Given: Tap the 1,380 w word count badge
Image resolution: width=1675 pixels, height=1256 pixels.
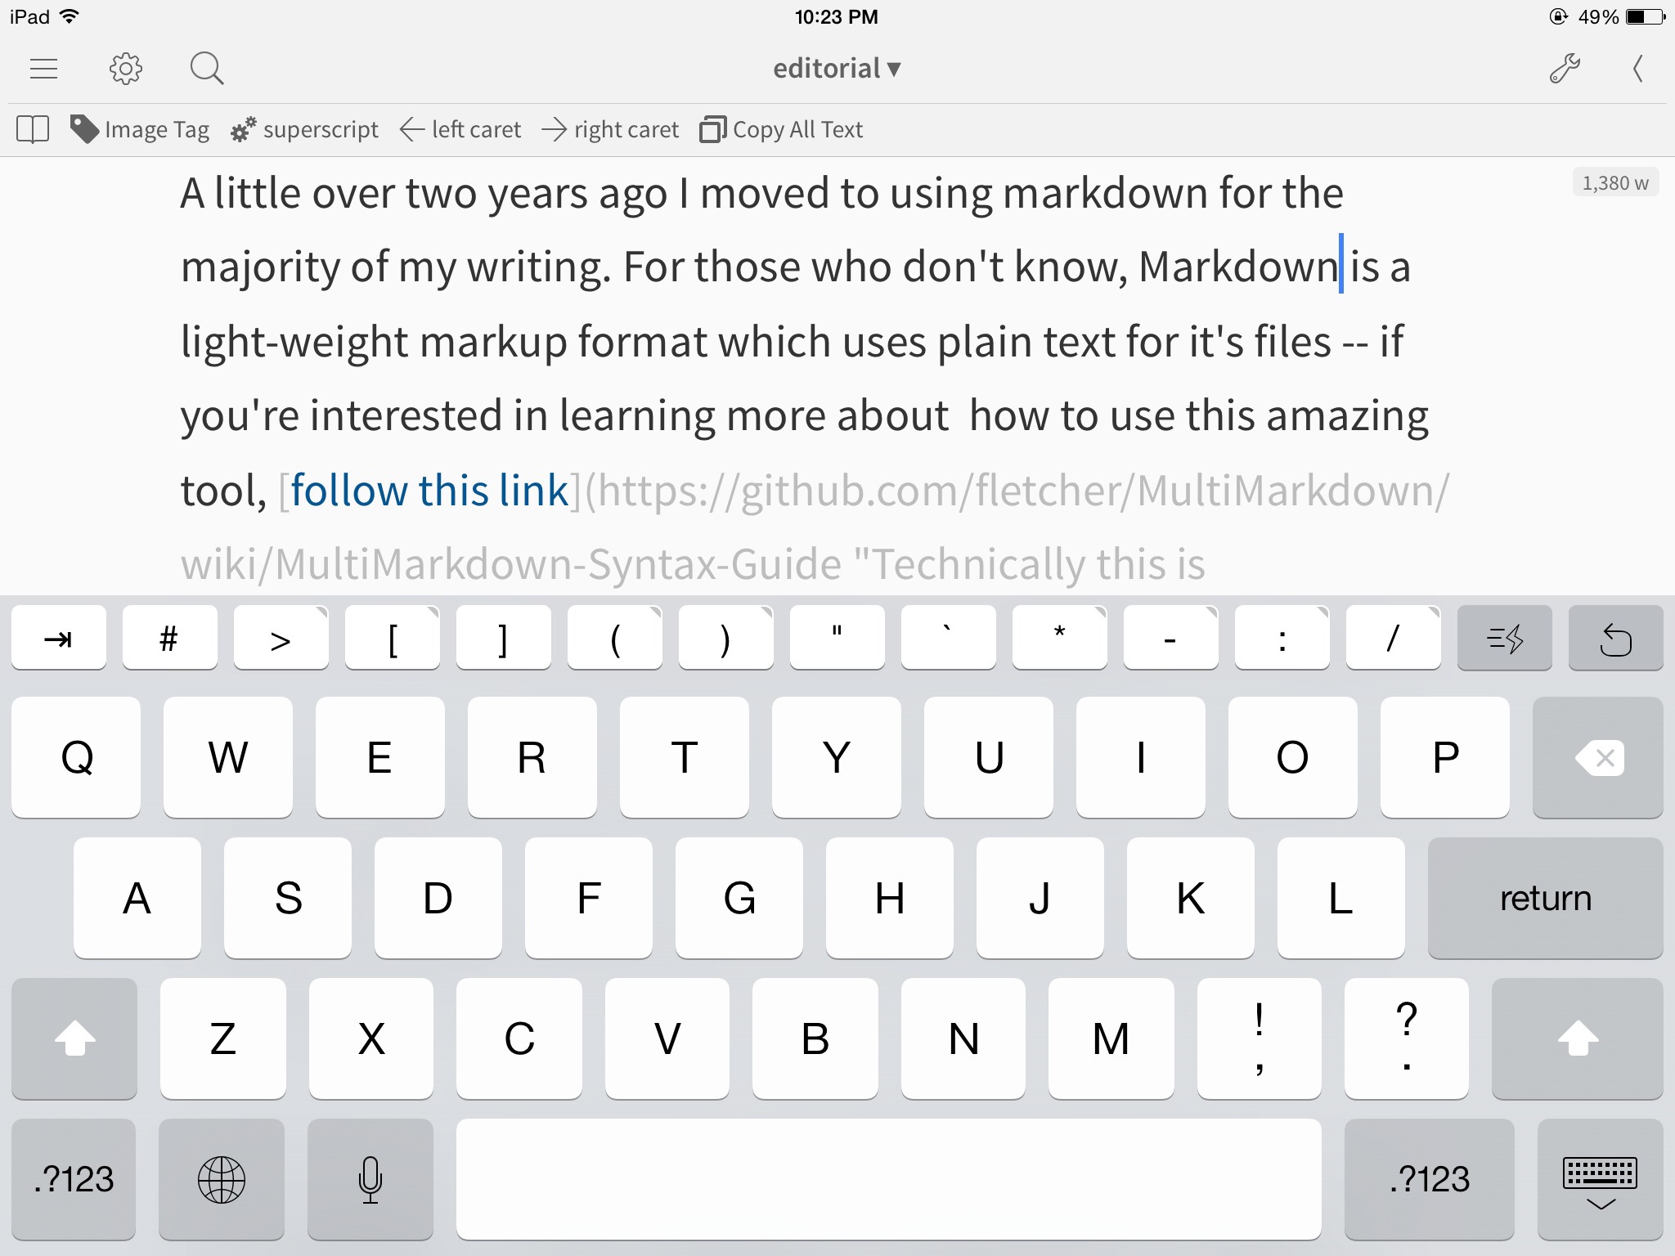Looking at the screenshot, I should coord(1614,183).
